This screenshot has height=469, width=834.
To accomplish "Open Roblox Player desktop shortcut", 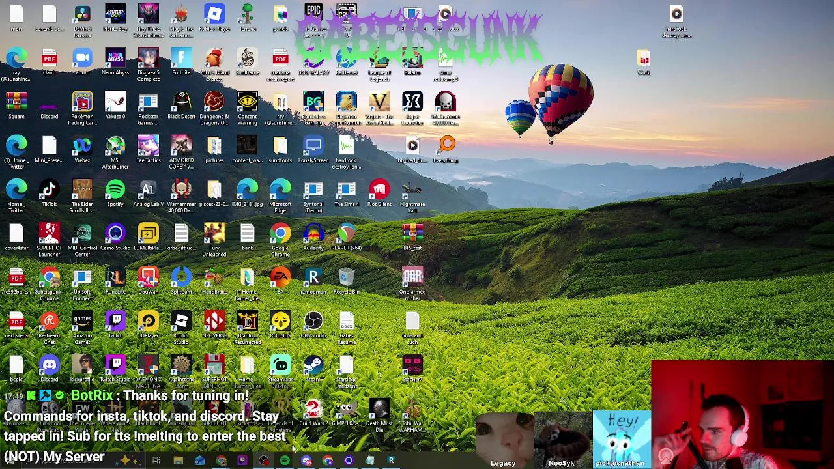I will [x=214, y=18].
